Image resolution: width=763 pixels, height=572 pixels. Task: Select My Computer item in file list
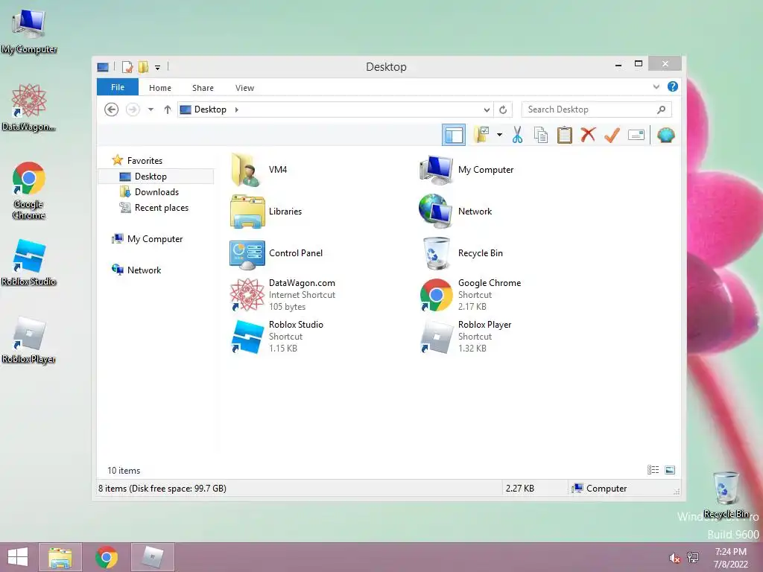tap(466, 169)
